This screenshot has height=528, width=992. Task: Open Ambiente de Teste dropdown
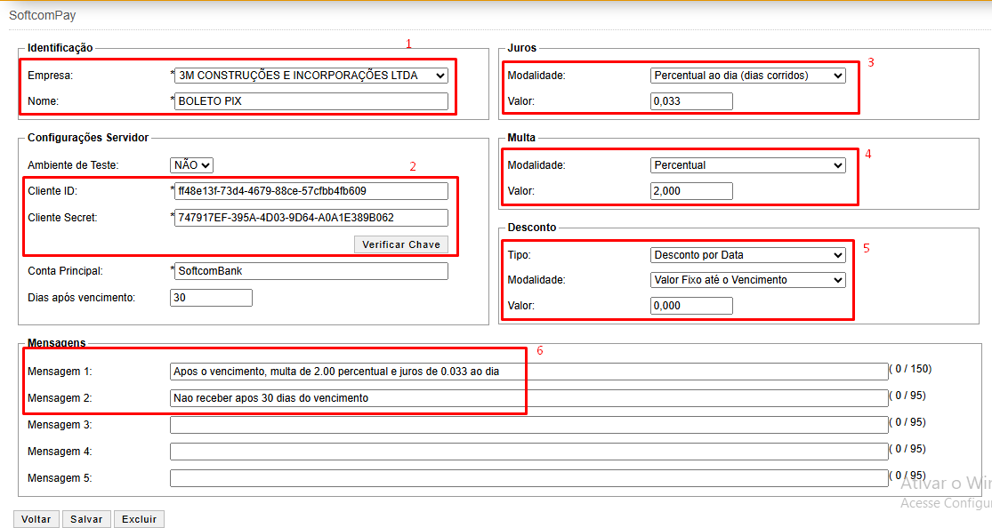(191, 164)
